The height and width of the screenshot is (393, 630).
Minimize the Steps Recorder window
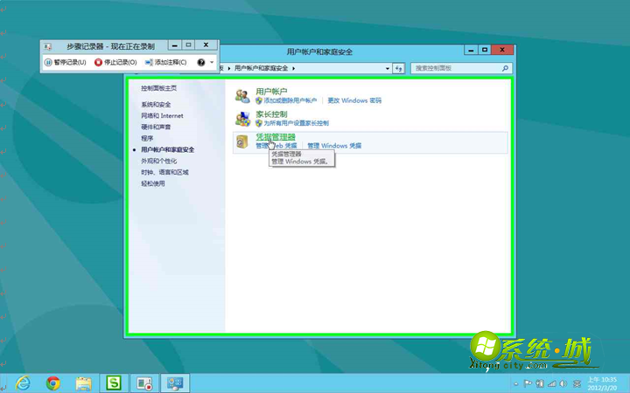(x=174, y=45)
